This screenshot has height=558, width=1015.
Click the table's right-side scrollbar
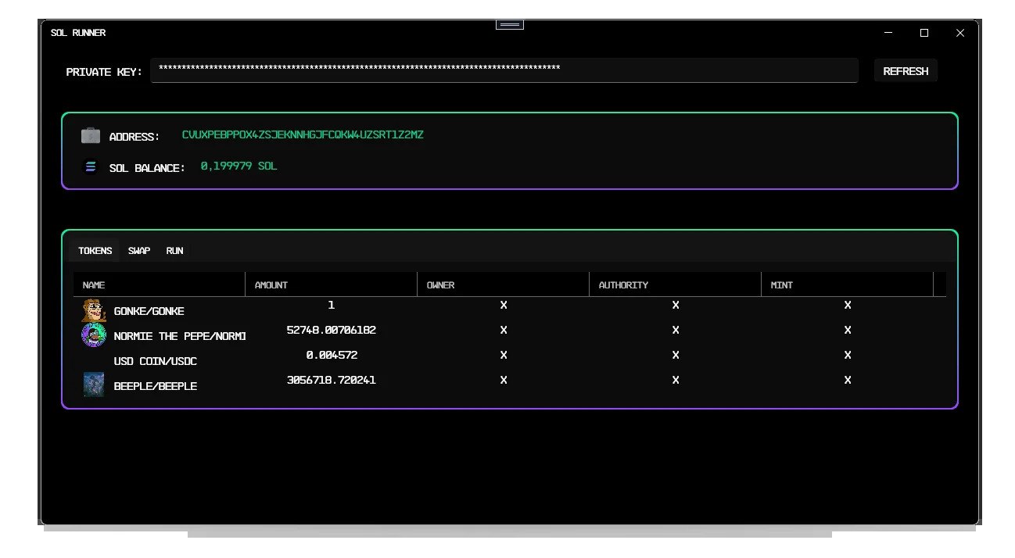click(x=938, y=336)
